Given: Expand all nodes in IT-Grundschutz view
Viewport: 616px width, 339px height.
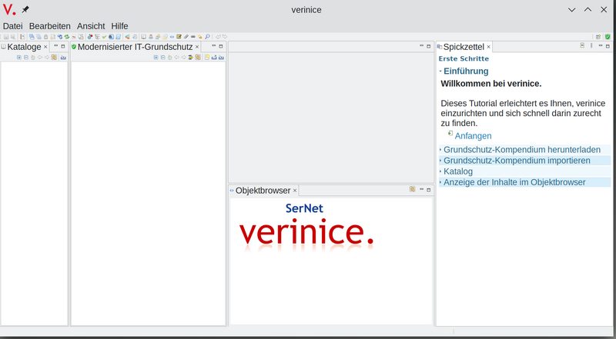Looking at the screenshot, I should (156, 58).
